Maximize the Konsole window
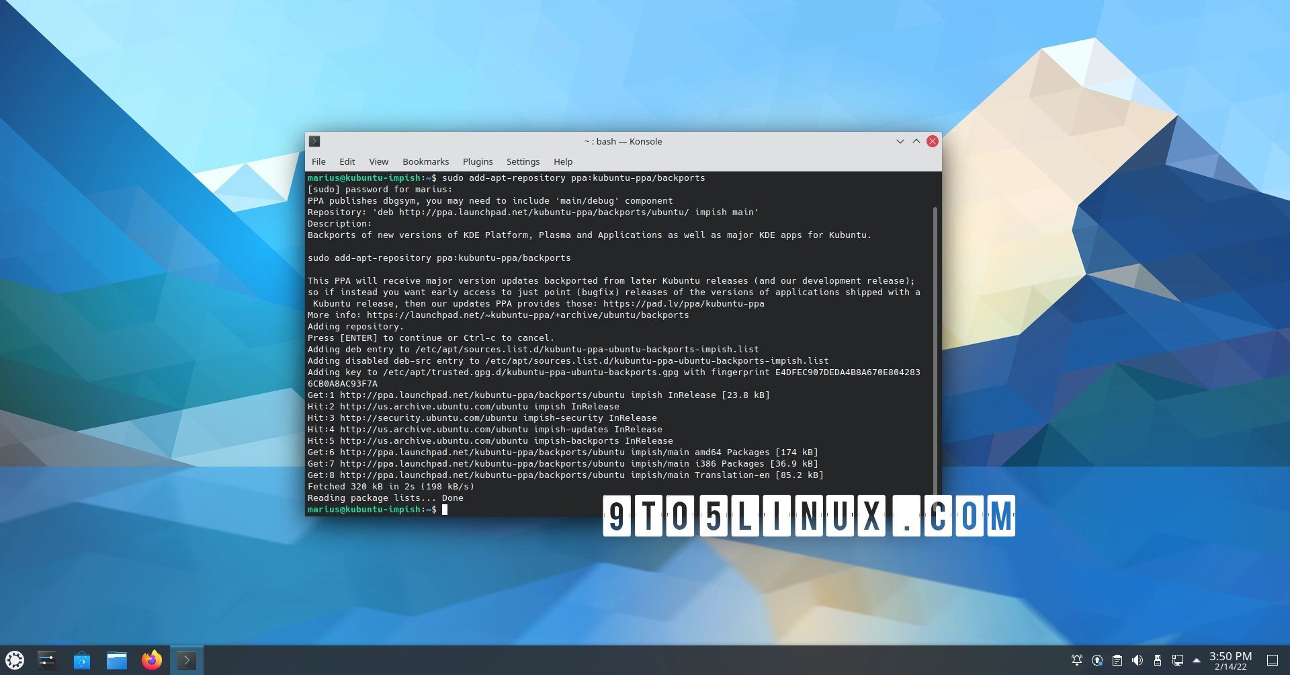 tap(916, 141)
